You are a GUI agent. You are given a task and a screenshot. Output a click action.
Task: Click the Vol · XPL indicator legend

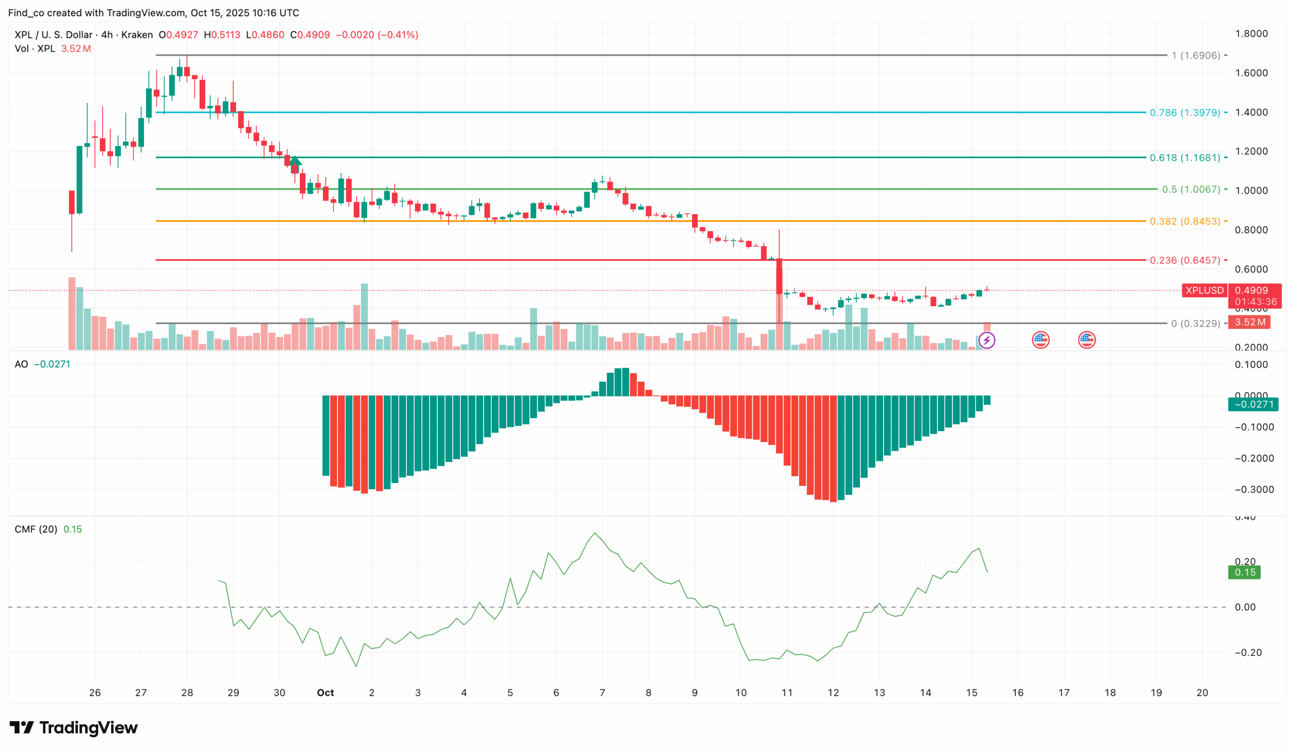35,49
